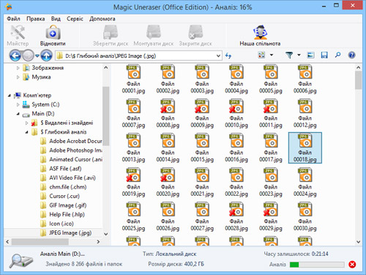Screen dimensions: 366x275
Task: Open the Our community (Наша спільнота) icon
Action: click(260, 32)
